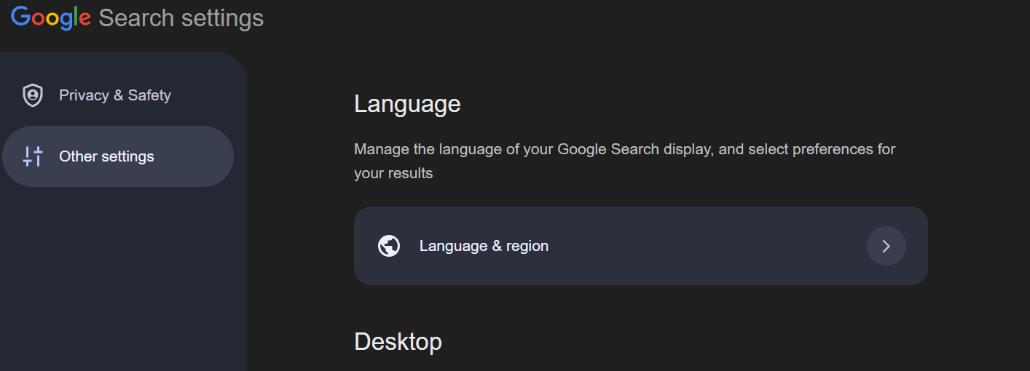This screenshot has width=1030, height=371.
Task: Click the Privacy & Safety shield icon
Action: click(x=33, y=95)
